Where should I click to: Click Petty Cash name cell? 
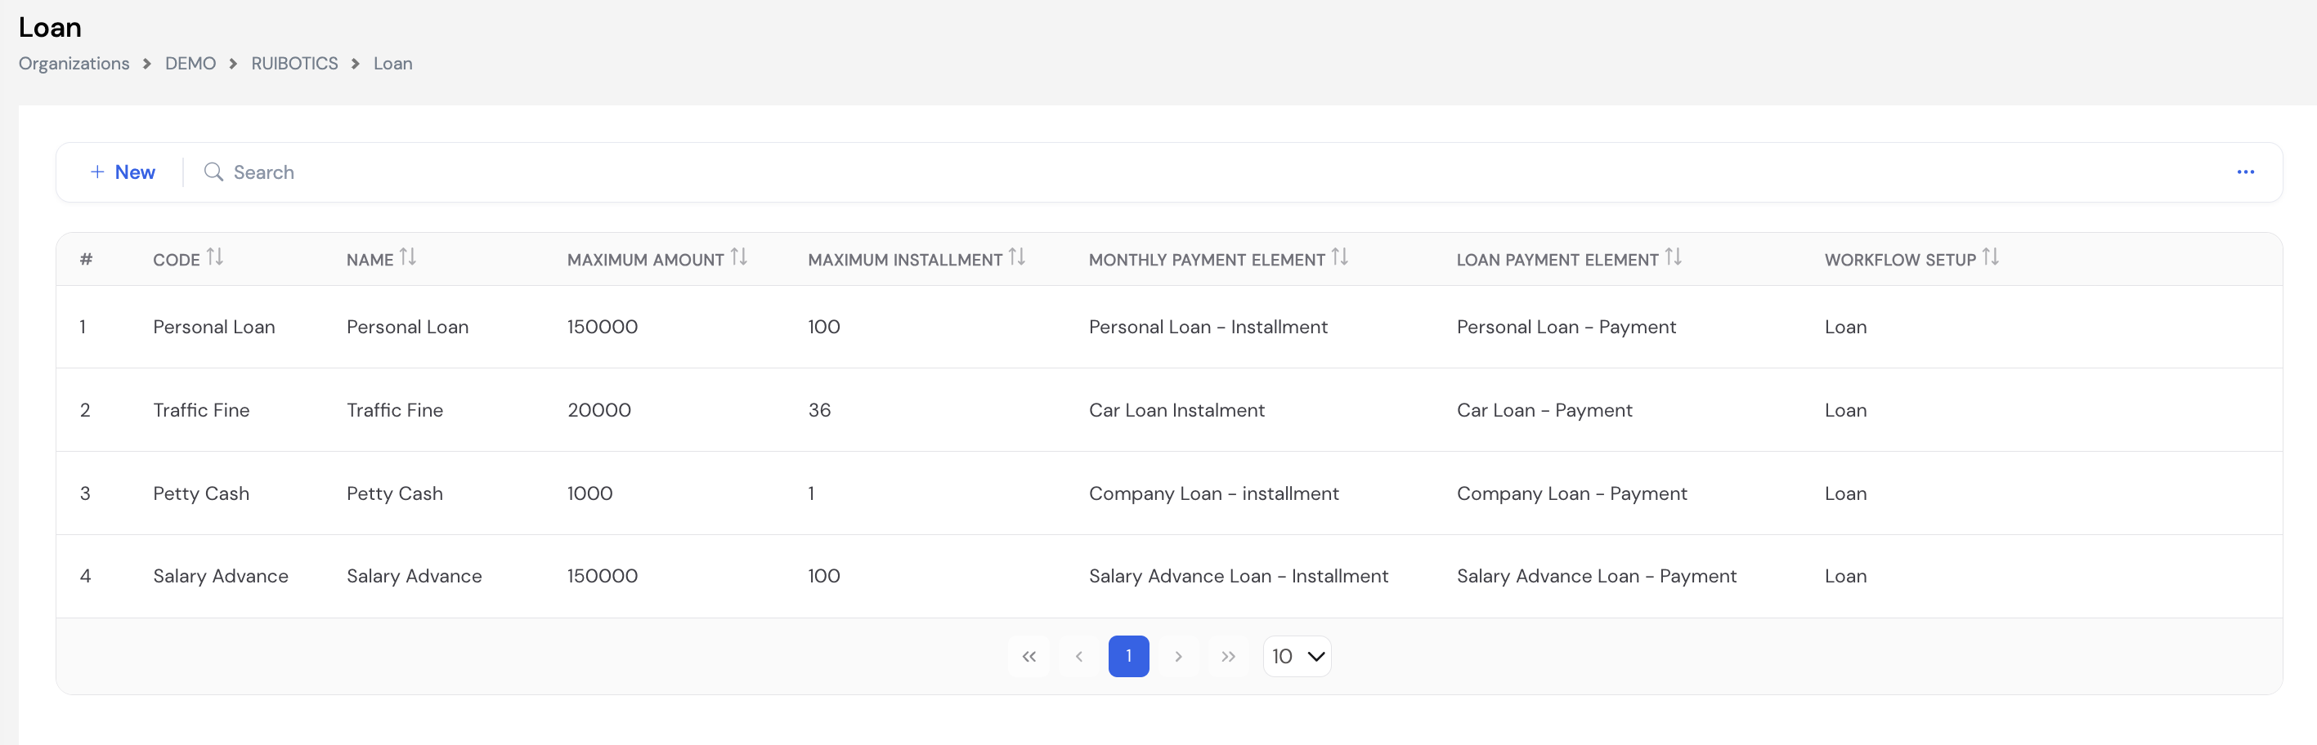tap(395, 493)
